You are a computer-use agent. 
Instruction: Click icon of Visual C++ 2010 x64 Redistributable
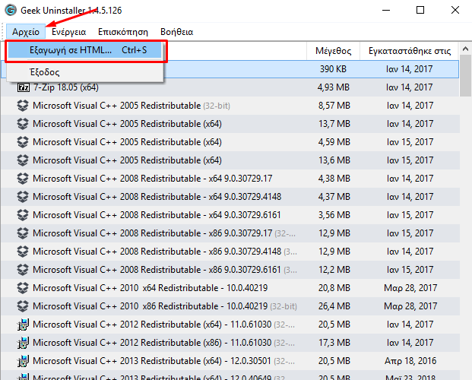[23, 288]
